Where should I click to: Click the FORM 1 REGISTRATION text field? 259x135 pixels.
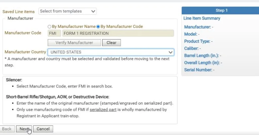coord(118,33)
